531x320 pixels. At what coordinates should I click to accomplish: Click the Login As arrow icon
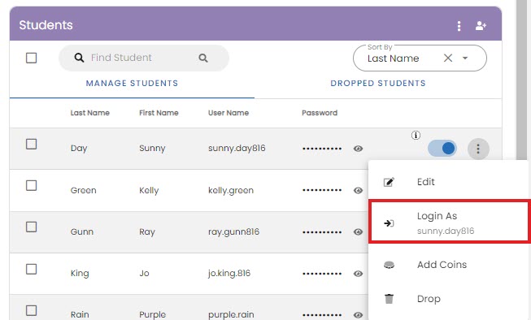389,223
